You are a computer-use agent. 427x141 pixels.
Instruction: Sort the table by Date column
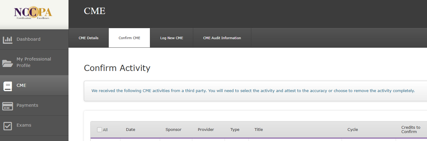click(x=131, y=130)
